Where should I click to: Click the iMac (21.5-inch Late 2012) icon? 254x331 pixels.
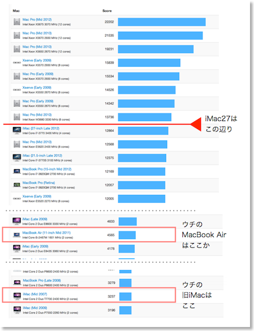[17, 157]
